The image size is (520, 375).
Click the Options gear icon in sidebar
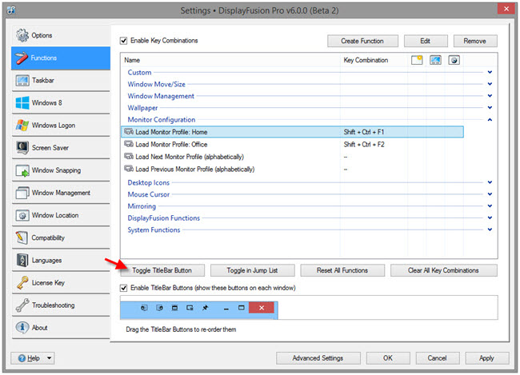pyautogui.click(x=22, y=35)
